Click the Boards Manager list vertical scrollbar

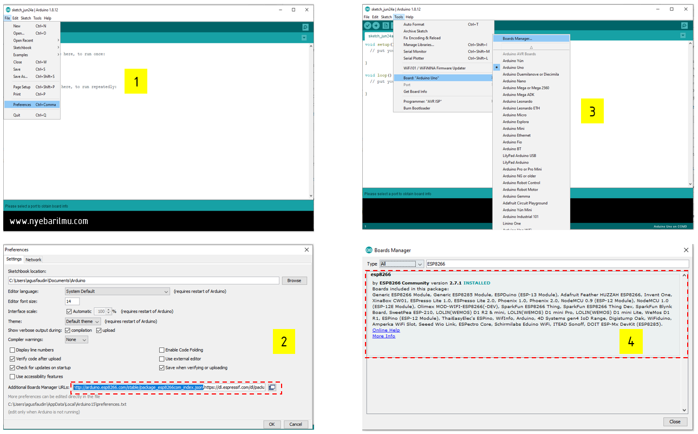[684, 342]
